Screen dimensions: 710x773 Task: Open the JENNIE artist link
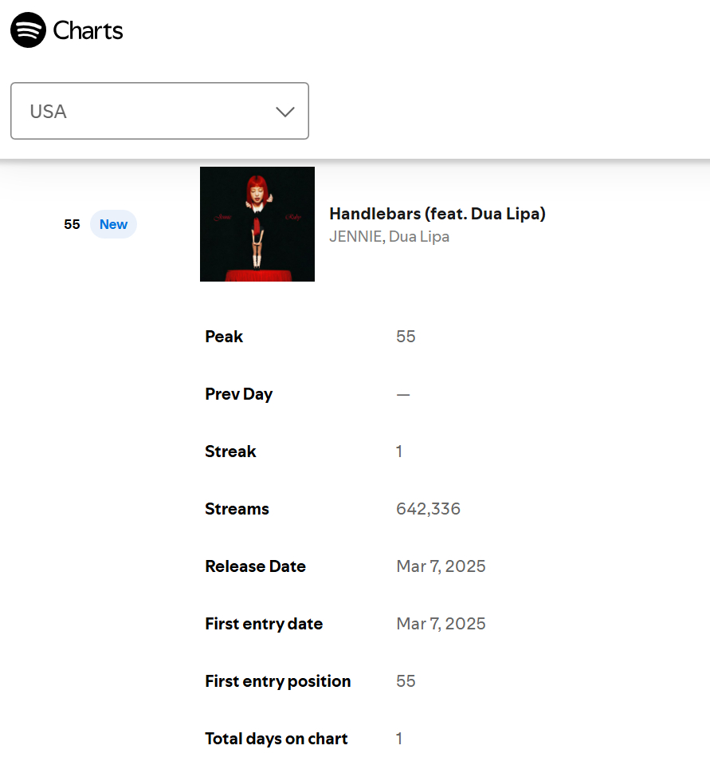pos(355,237)
